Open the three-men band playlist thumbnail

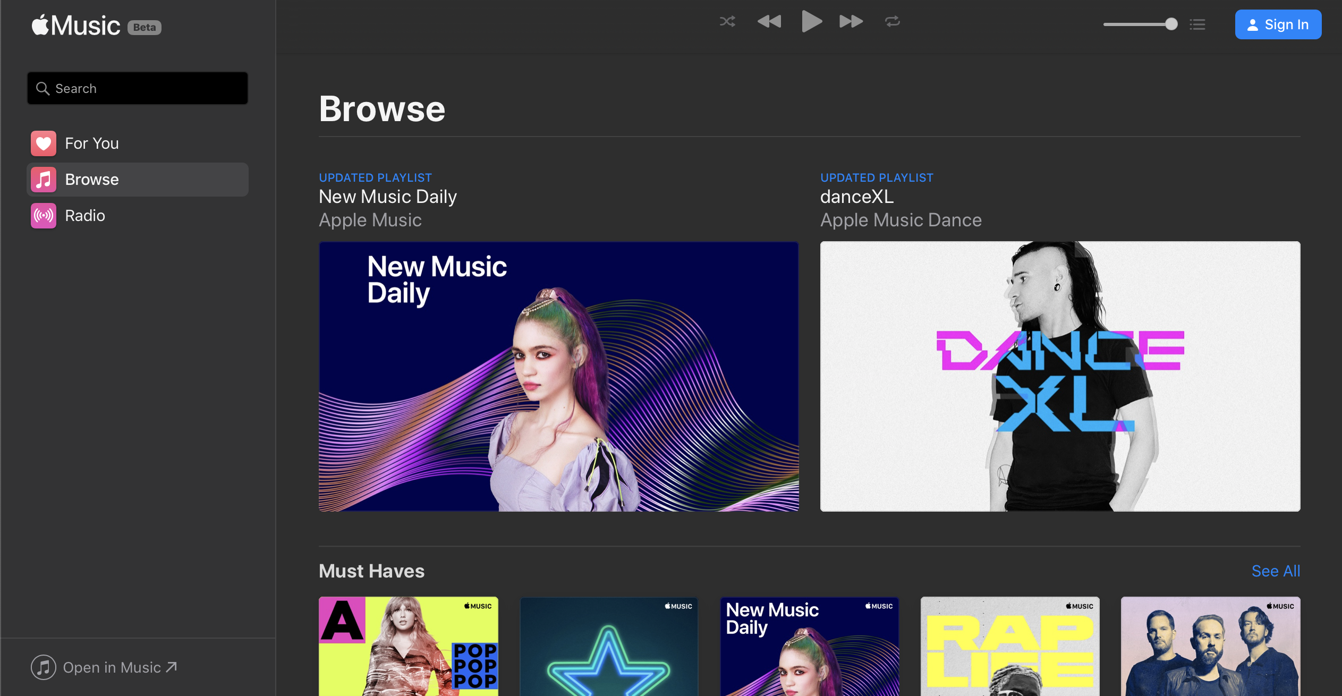pyautogui.click(x=1211, y=647)
